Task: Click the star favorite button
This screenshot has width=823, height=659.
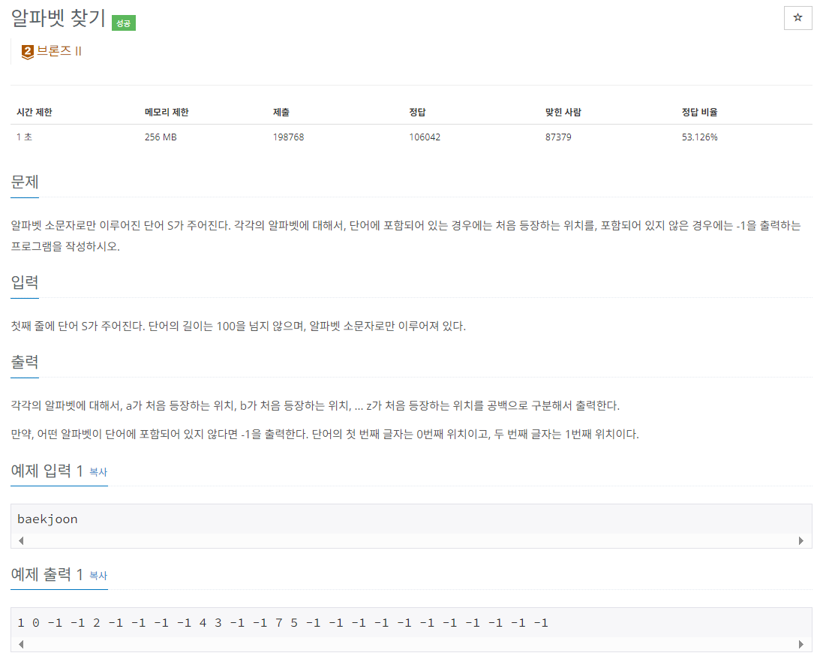Action: (797, 18)
